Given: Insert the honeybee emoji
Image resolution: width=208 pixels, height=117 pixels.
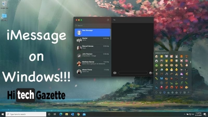Looking at the screenshot, I should point(186,74).
